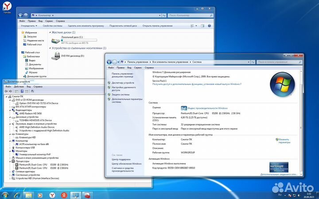Expand Системные устройства node

tap(10, 175)
